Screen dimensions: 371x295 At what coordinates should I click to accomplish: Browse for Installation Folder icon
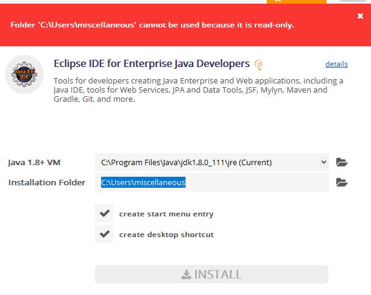(342, 182)
